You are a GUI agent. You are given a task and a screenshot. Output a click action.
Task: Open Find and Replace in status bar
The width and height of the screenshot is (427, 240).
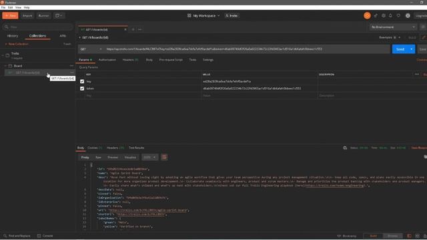(x=17, y=236)
